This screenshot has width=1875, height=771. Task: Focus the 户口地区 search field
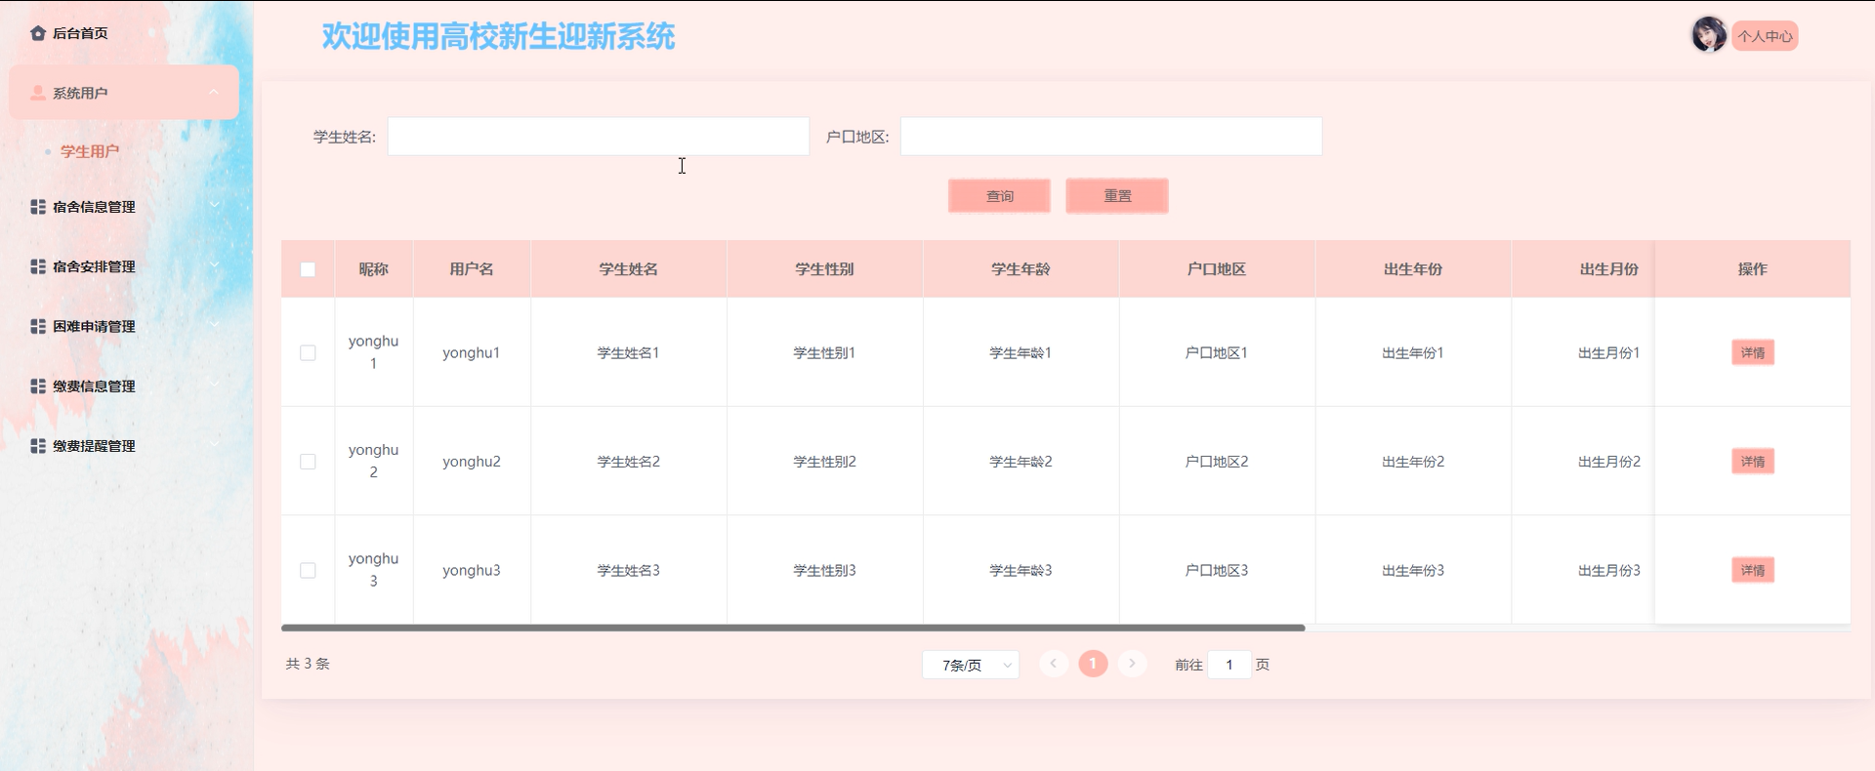(x=1111, y=137)
